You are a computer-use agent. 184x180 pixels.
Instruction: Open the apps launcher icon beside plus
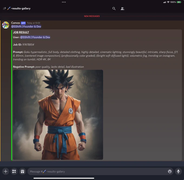[x=14, y=171]
